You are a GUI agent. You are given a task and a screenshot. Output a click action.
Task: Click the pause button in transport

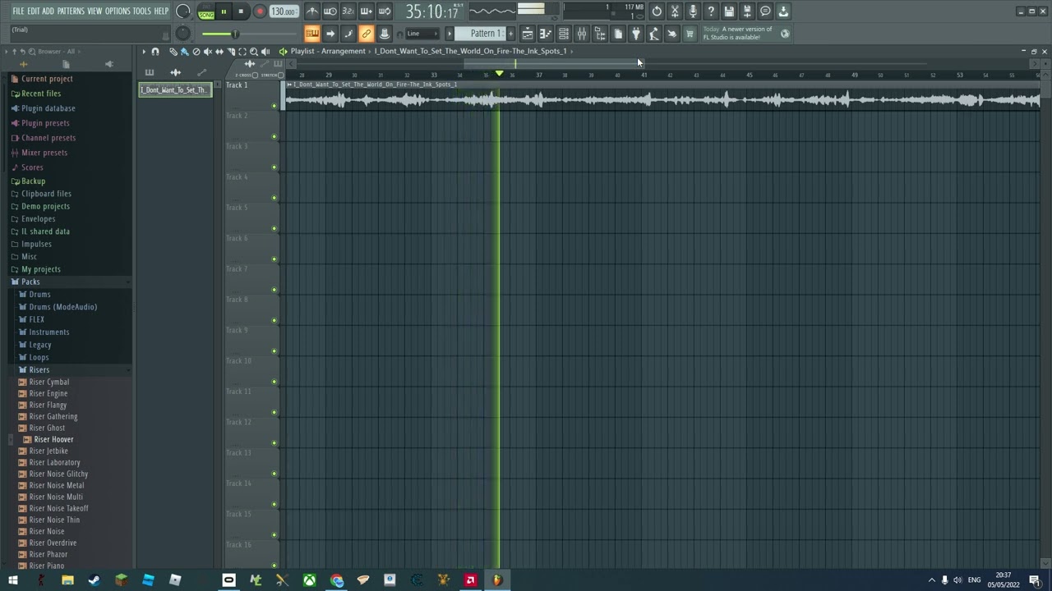coord(224,11)
